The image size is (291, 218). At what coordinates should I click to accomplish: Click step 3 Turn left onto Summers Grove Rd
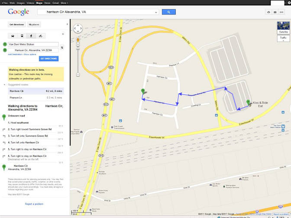(28, 136)
